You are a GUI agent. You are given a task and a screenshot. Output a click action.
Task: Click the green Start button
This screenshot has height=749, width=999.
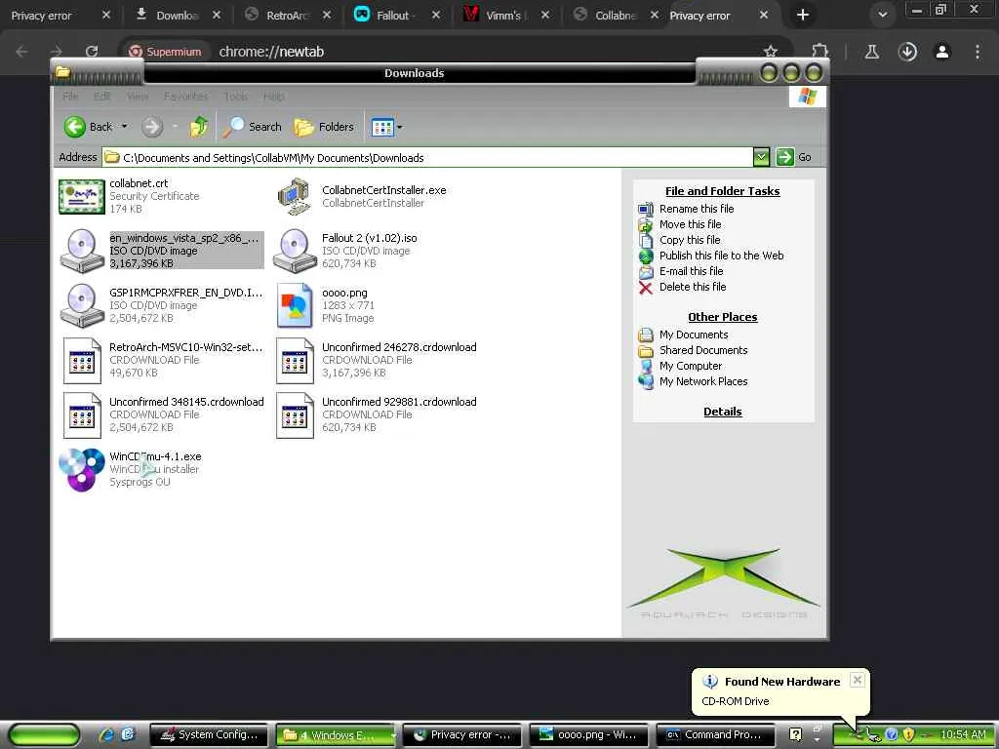point(44,735)
